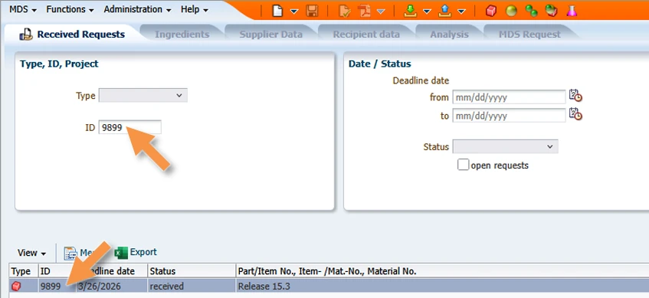649x298 pixels.
Task: Click the red cube component icon in toolbar
Action: 491,11
